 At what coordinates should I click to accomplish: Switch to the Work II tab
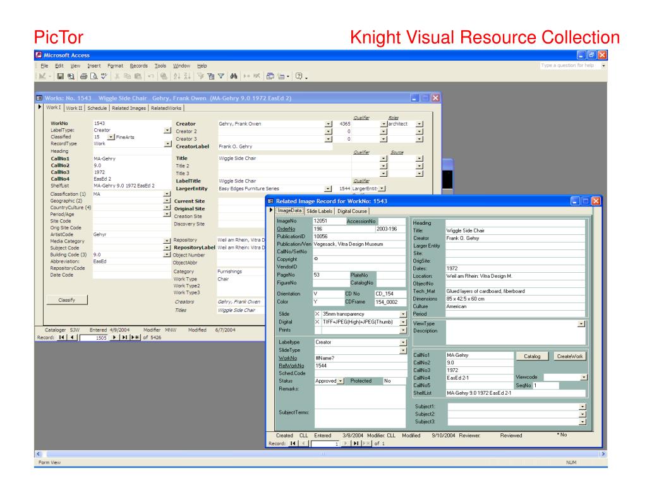pyautogui.click(x=75, y=108)
